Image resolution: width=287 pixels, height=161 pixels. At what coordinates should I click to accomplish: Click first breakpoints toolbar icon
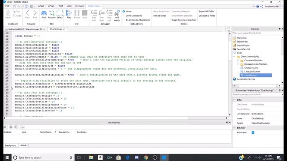5,127
